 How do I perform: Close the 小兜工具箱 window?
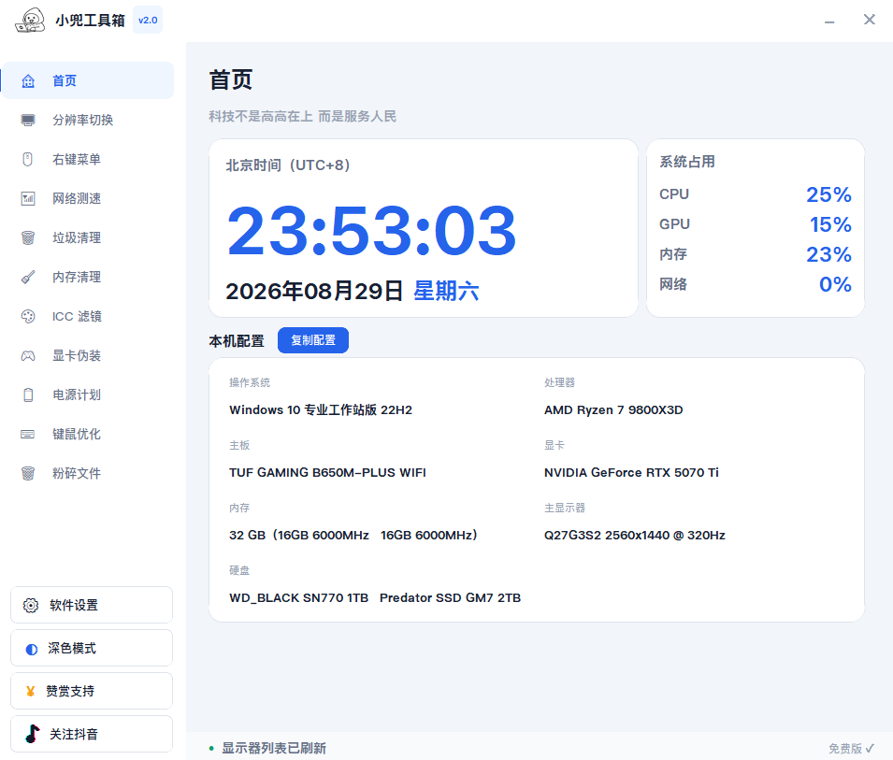coord(869,20)
